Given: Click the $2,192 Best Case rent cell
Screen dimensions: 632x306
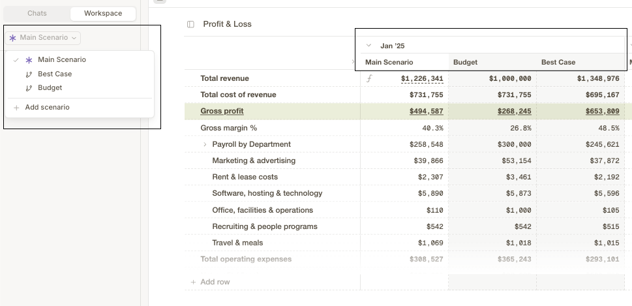Looking at the screenshot, I should [x=607, y=177].
